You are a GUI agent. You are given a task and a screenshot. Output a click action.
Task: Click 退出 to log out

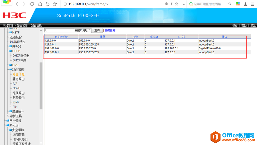click(x=253, y=26)
